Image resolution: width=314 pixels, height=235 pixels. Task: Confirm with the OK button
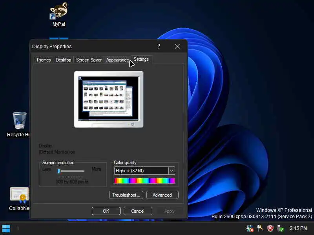tap(106, 211)
